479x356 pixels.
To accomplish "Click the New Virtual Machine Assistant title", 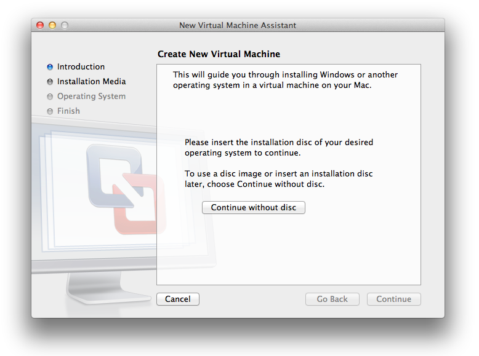I will coord(238,25).
